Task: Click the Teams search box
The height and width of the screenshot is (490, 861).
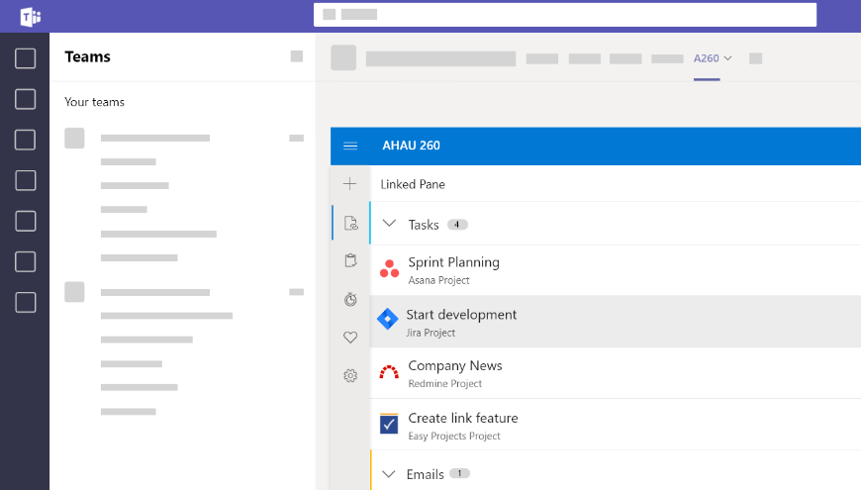Action: tap(564, 15)
